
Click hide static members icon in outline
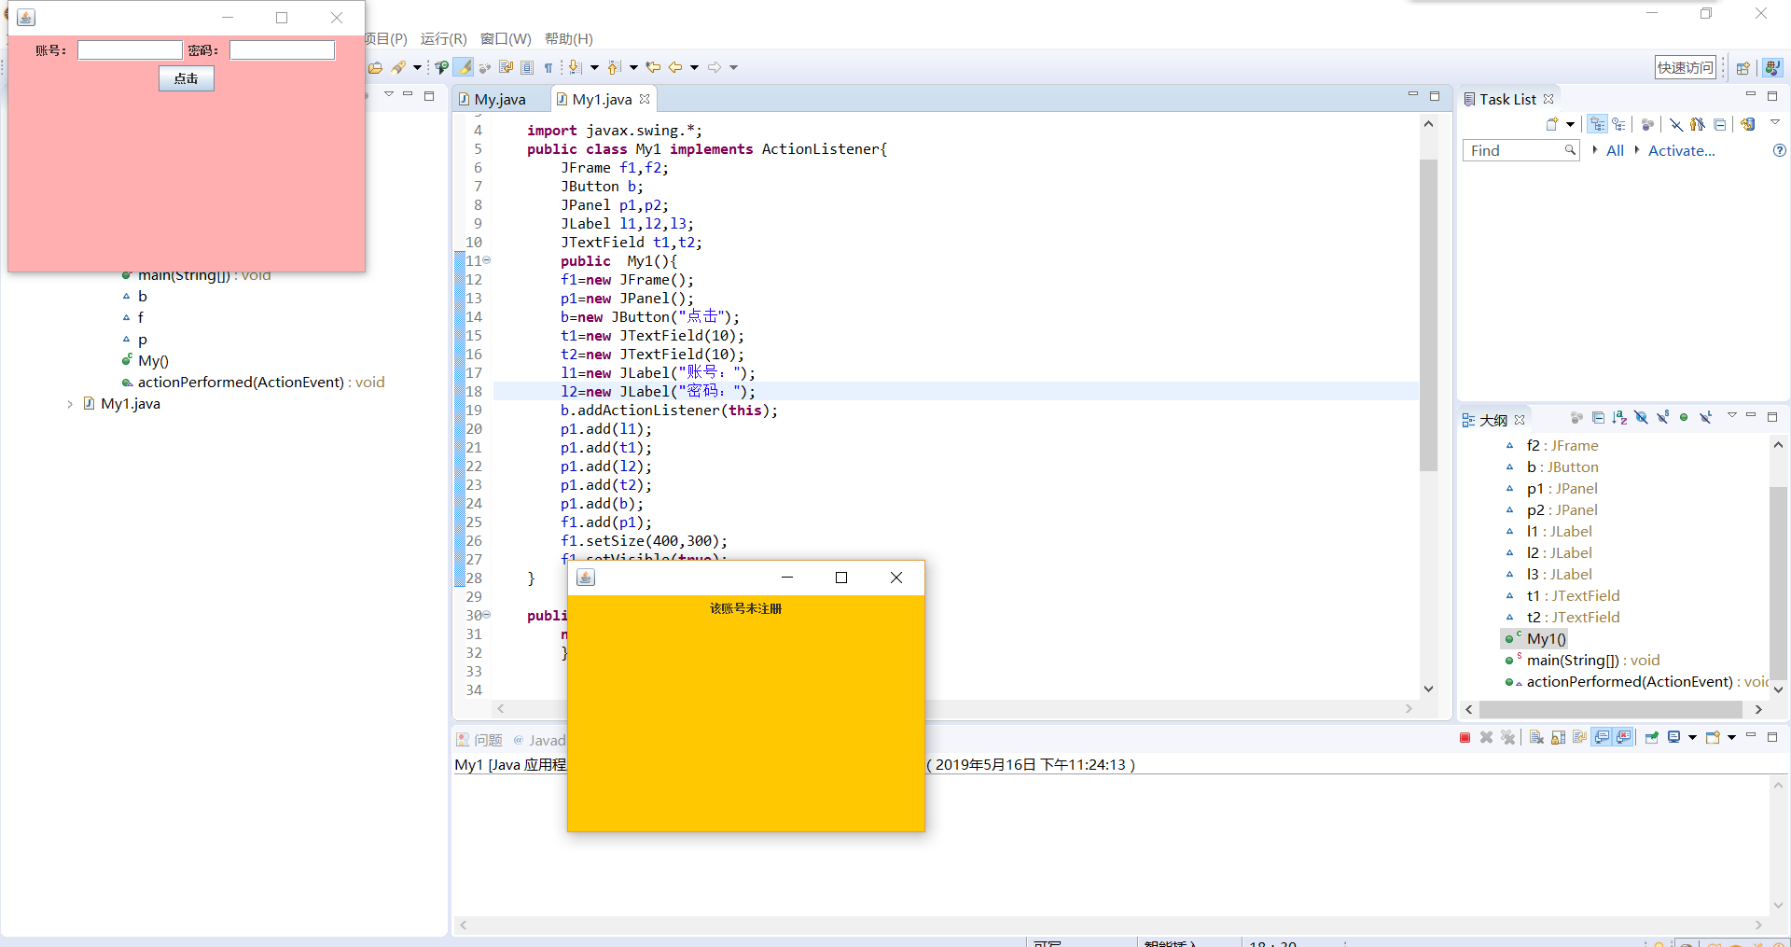(1662, 418)
